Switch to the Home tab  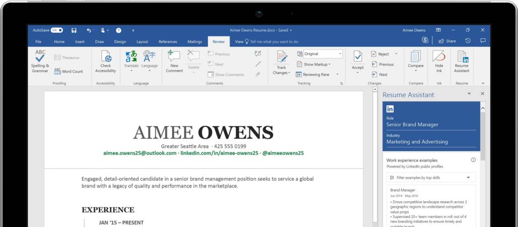tap(59, 42)
